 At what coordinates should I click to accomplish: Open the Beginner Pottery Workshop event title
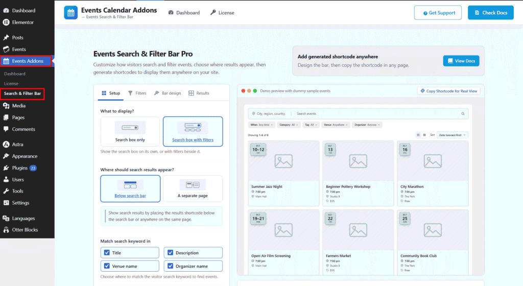[x=348, y=187]
